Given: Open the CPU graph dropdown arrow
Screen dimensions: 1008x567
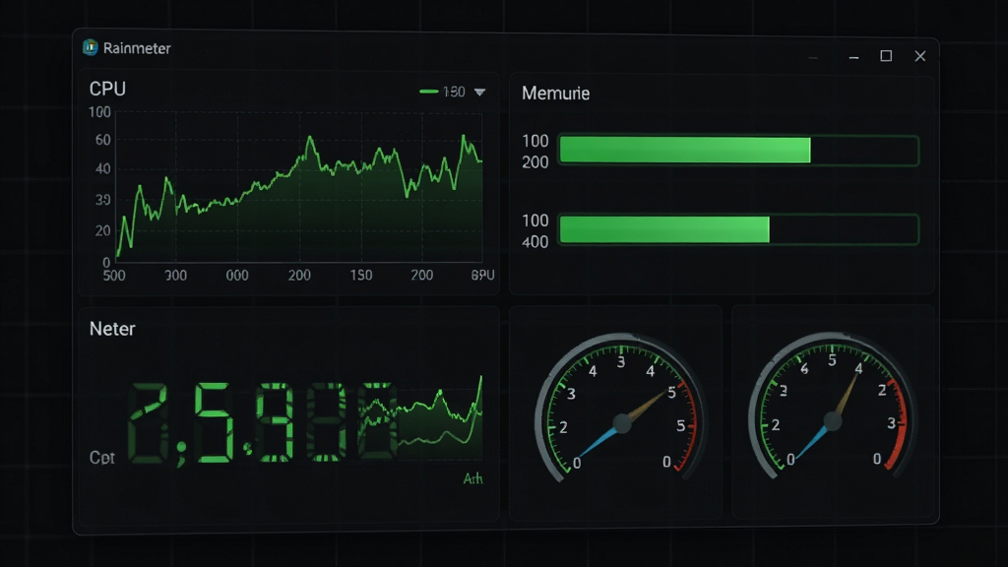Looking at the screenshot, I should 479,92.
